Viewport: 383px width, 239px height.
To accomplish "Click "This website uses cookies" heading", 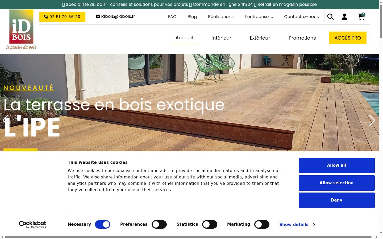I will [98, 163].
